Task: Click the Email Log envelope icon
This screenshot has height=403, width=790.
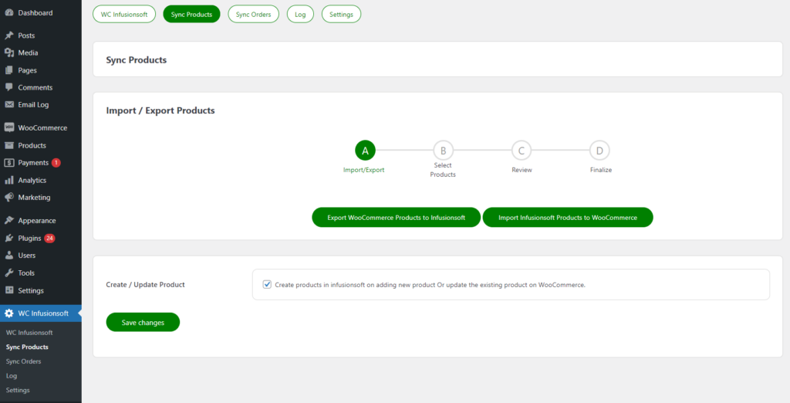Action: [9, 105]
